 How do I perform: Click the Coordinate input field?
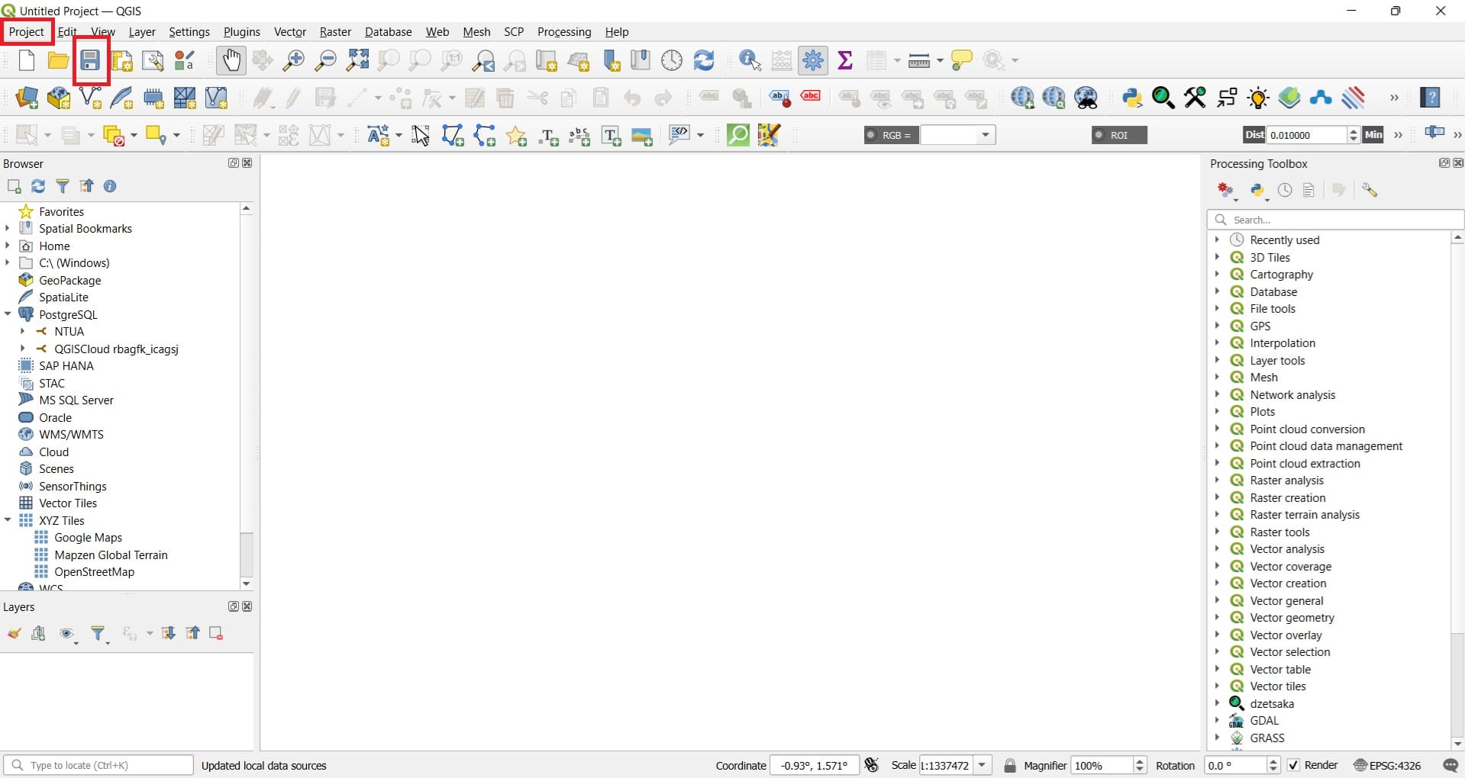[x=814, y=765]
